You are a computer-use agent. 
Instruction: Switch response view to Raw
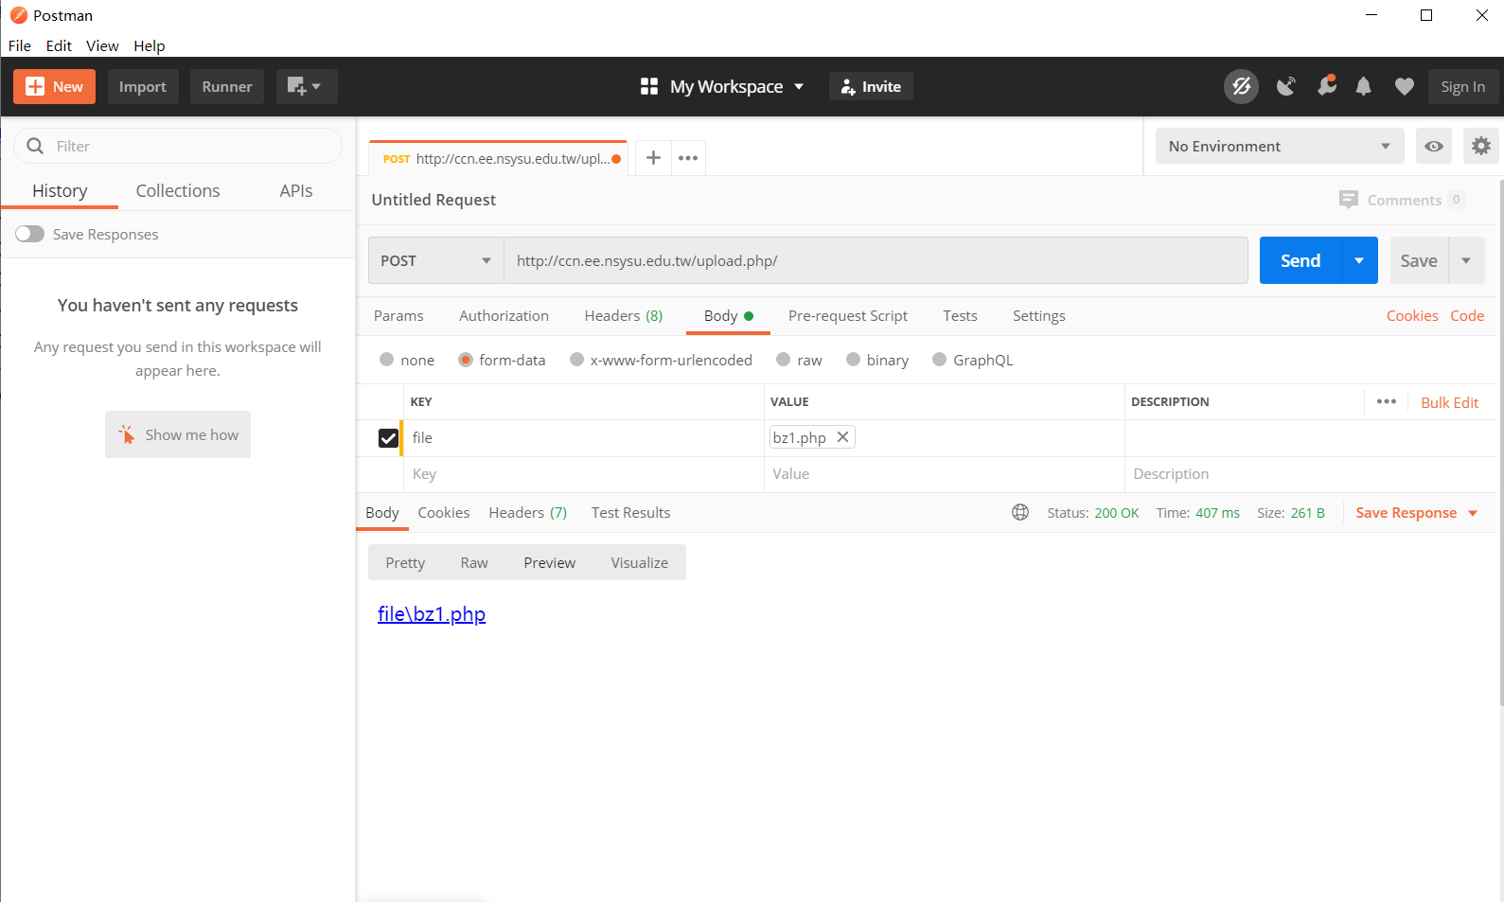474,562
